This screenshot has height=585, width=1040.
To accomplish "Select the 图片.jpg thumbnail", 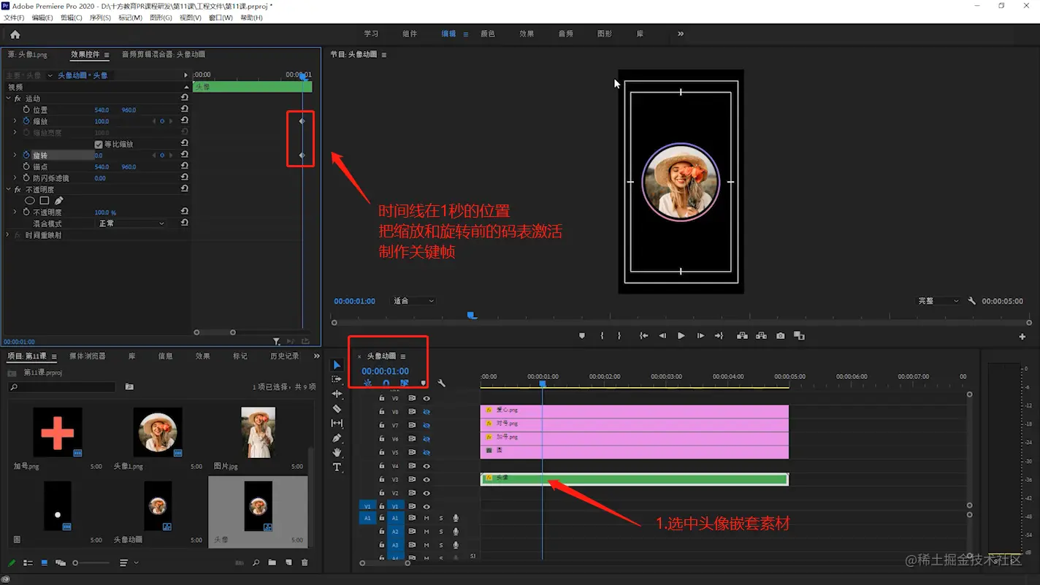I will click(258, 432).
